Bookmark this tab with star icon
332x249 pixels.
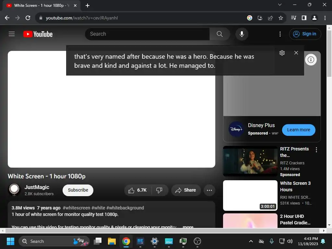280,18
